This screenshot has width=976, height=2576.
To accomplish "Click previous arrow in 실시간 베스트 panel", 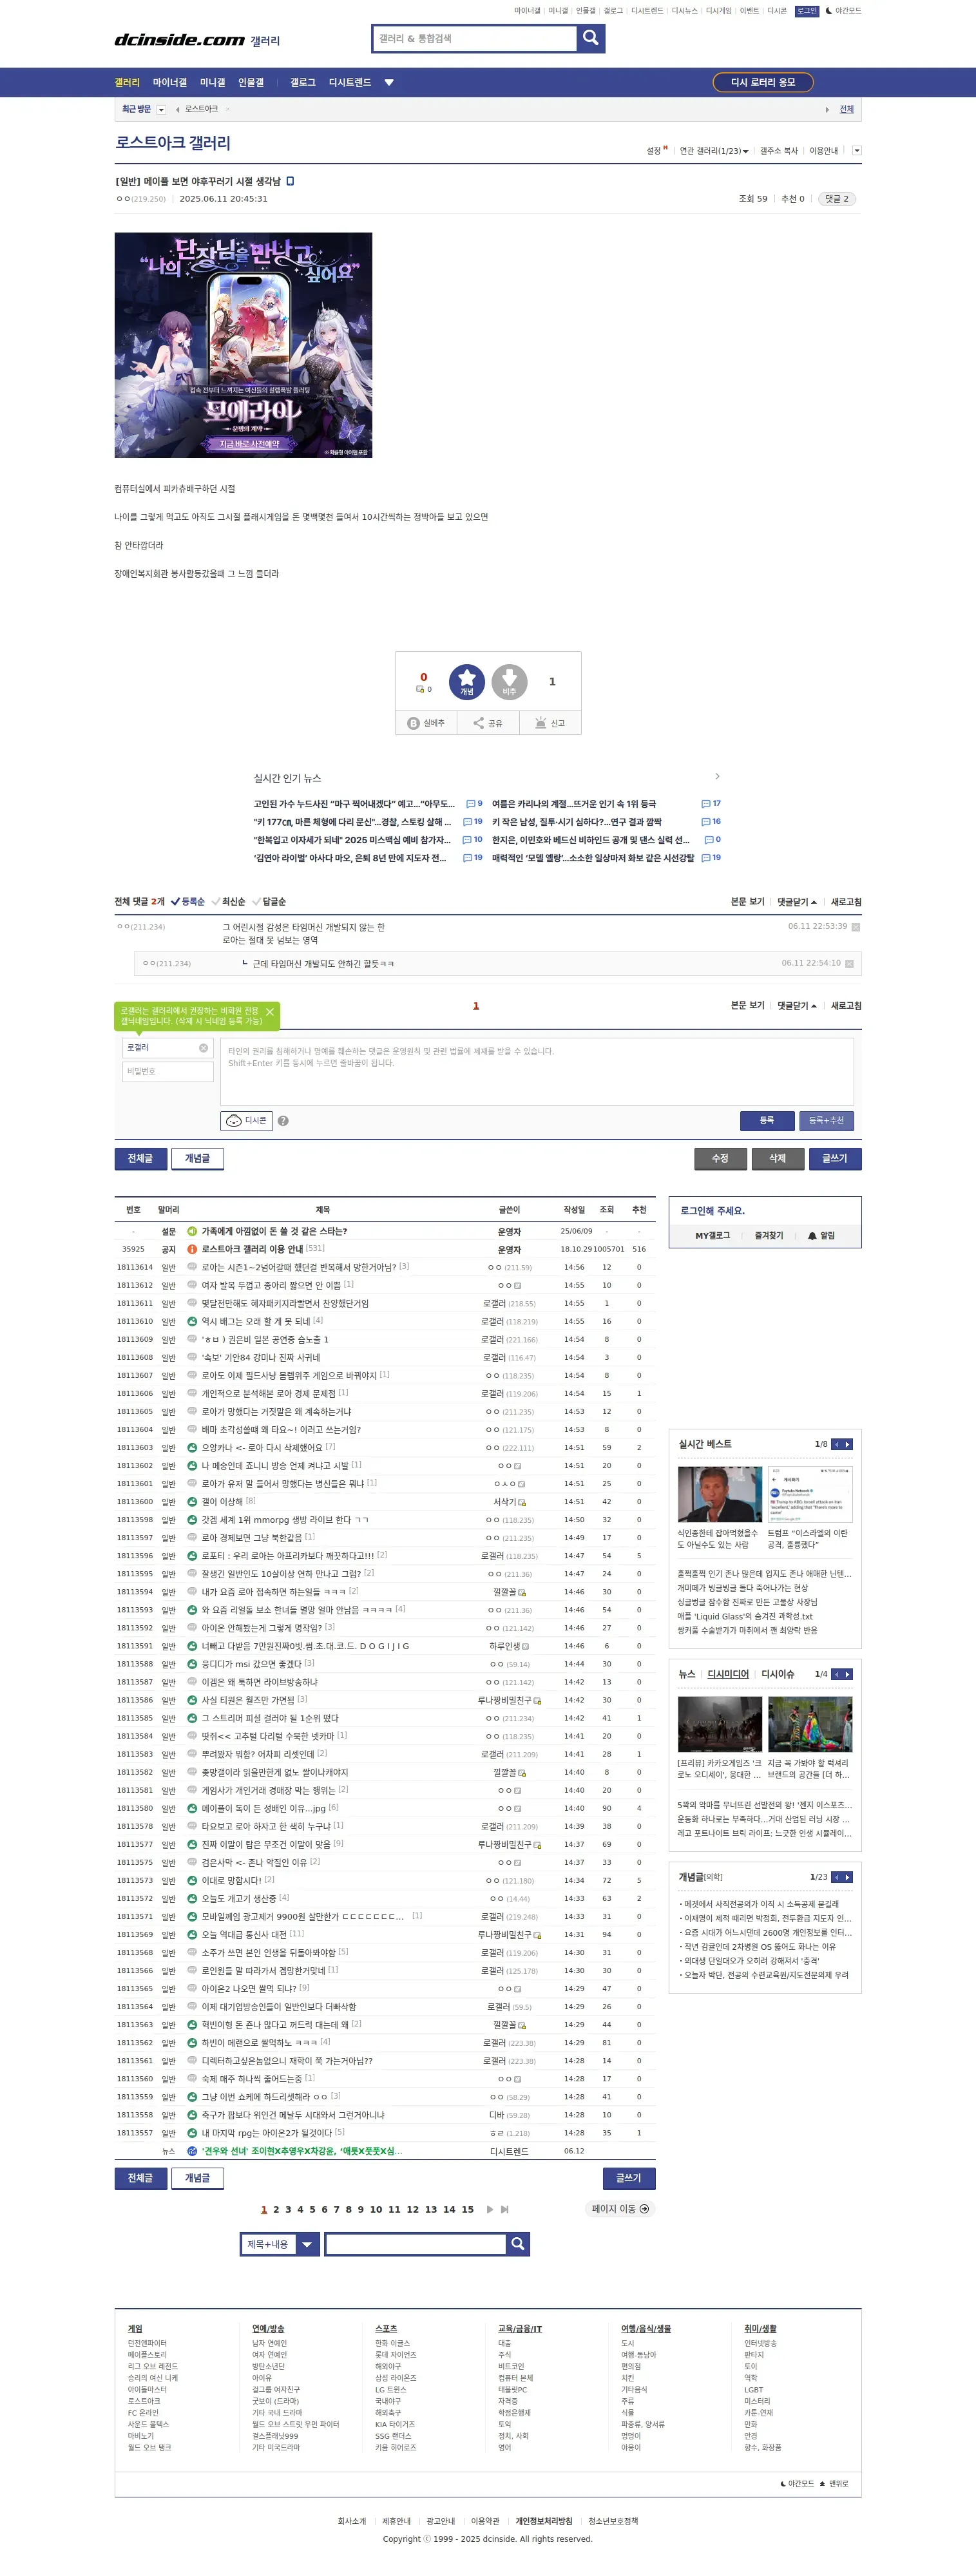I will pyautogui.click(x=837, y=1444).
